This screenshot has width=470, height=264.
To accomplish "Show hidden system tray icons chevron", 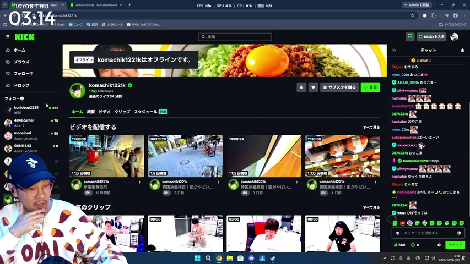I will pyautogui.click(x=385, y=258).
